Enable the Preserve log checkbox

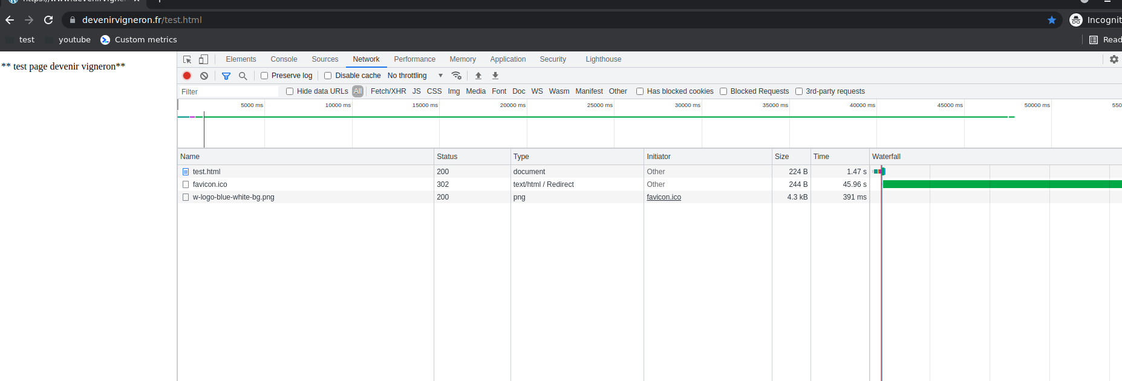click(x=264, y=76)
